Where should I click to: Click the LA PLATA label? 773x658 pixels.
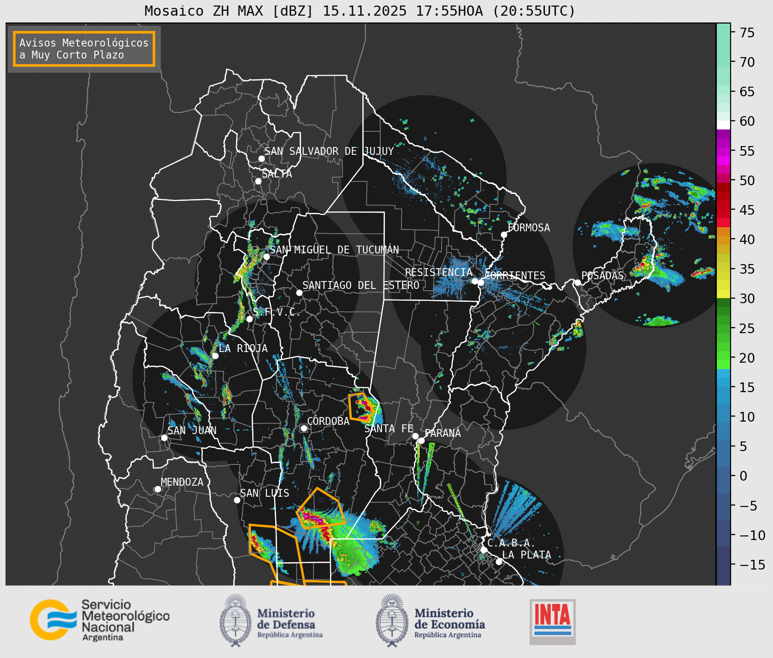point(526,555)
